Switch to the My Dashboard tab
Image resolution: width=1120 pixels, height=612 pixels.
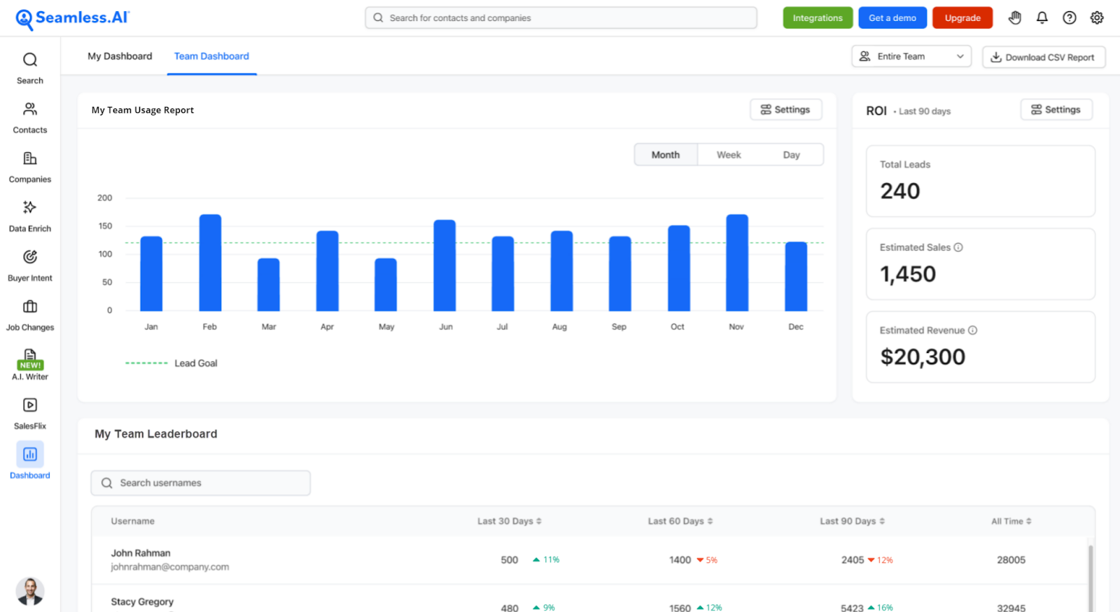coord(120,56)
